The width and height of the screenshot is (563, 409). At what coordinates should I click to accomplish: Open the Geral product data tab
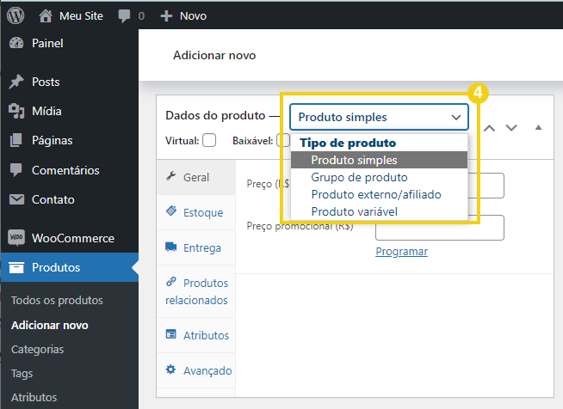196,178
